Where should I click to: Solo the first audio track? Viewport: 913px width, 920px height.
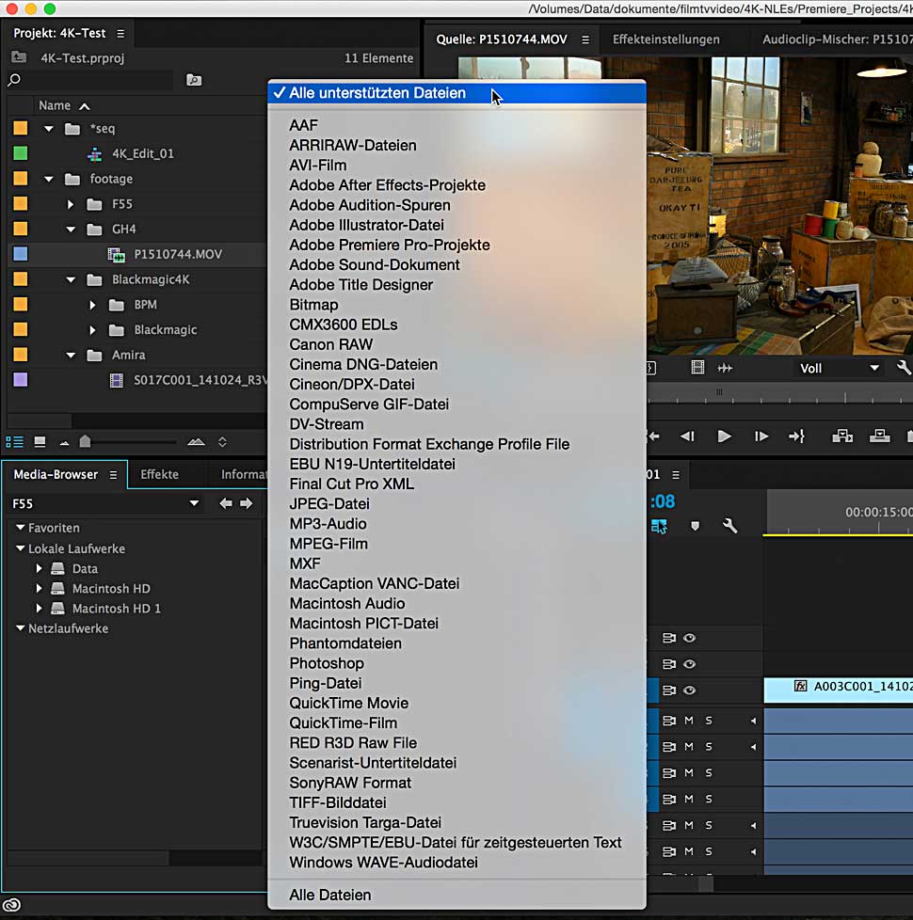tap(709, 721)
